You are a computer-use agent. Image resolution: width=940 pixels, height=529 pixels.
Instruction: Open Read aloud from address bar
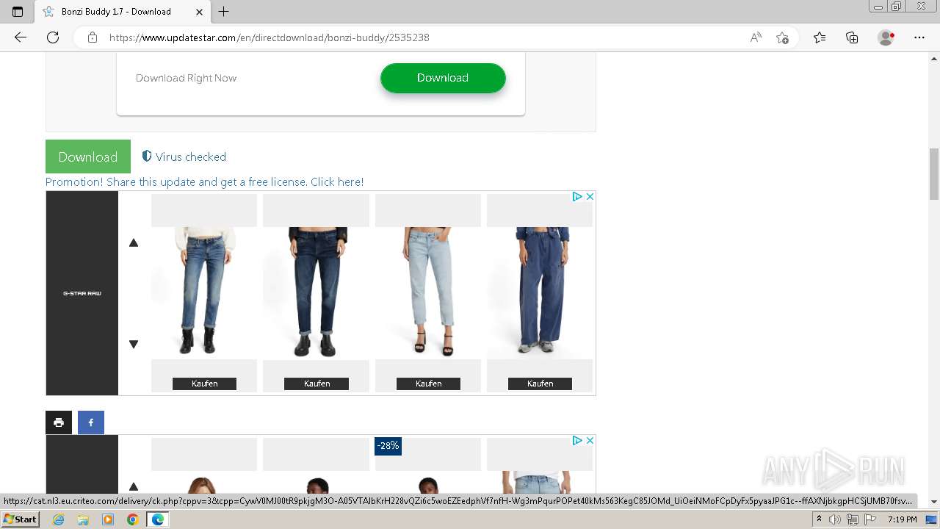coord(756,37)
